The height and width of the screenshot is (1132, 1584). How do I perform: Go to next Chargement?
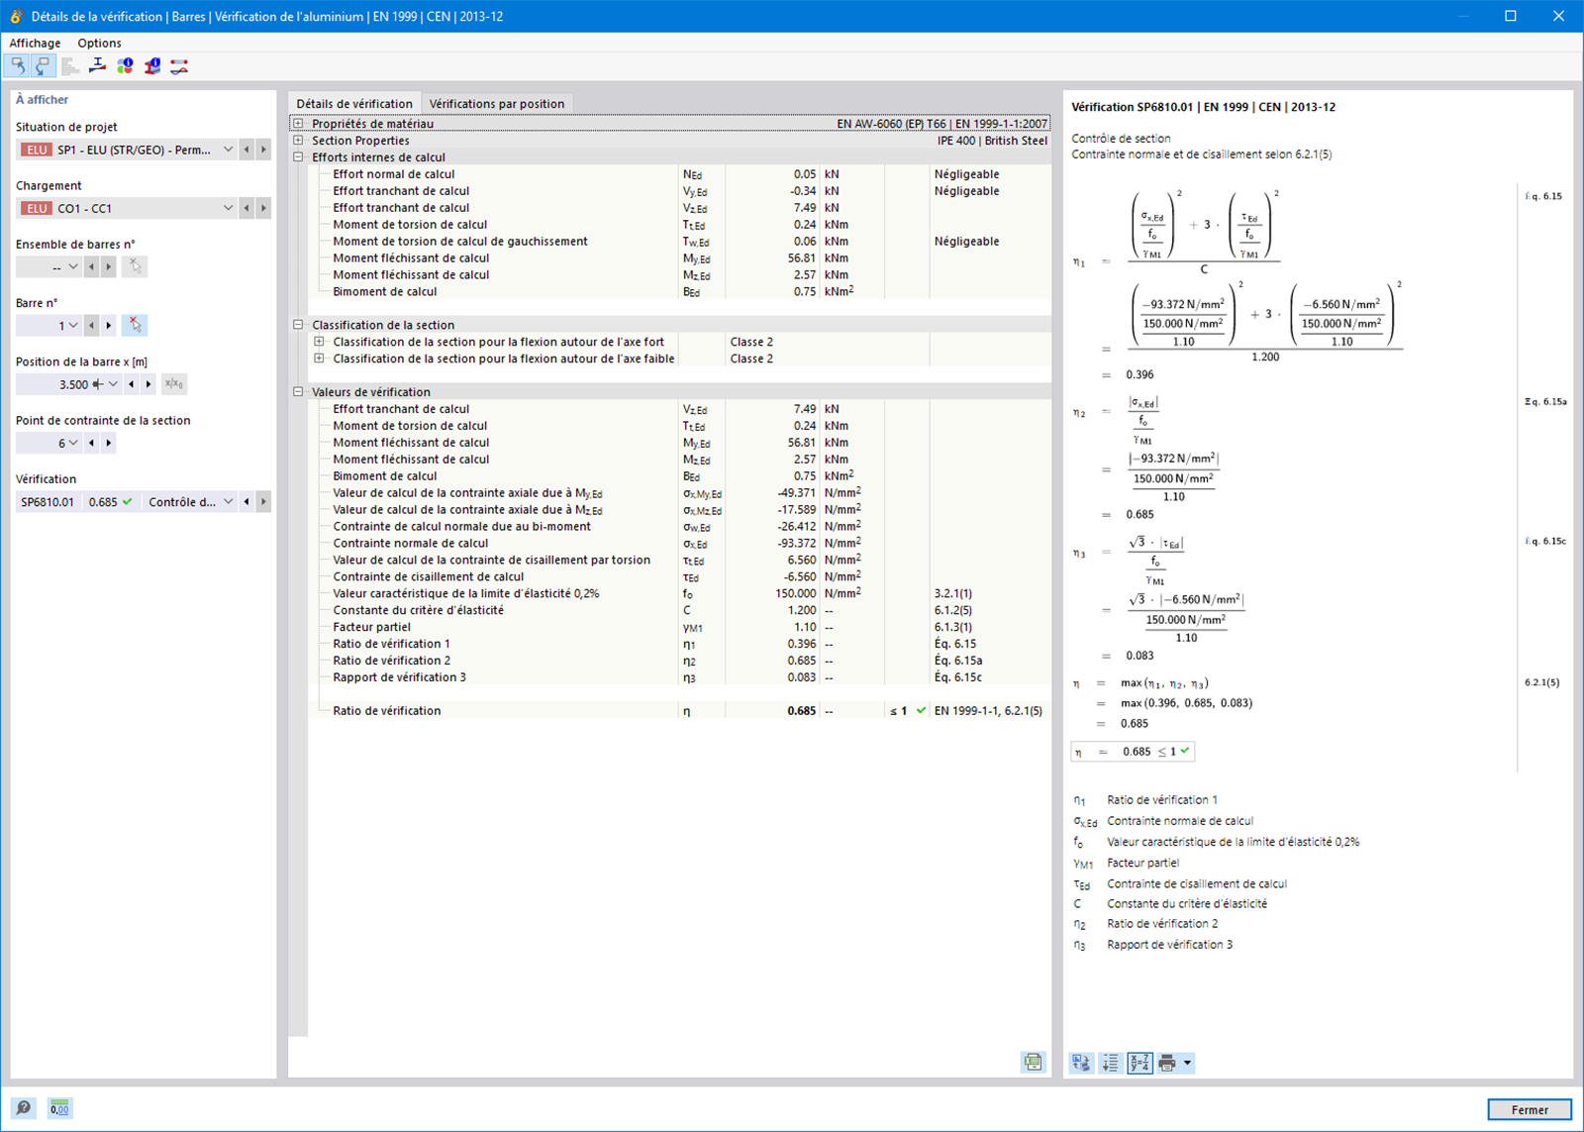point(263,208)
